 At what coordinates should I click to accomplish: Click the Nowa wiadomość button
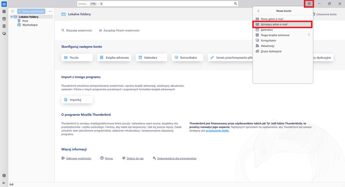point(31,11)
